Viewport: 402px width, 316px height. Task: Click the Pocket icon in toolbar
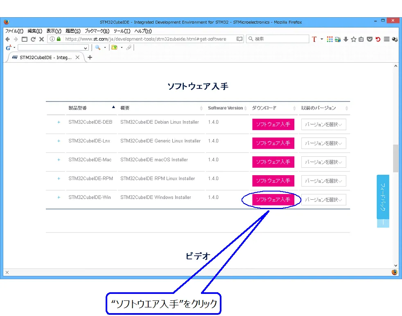click(x=369, y=39)
